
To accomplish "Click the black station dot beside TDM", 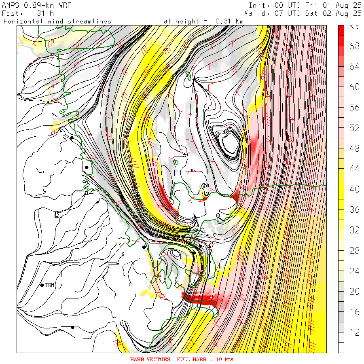I will (42, 285).
